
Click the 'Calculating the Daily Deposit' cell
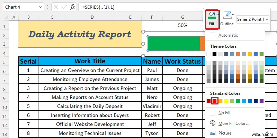coord(90,106)
